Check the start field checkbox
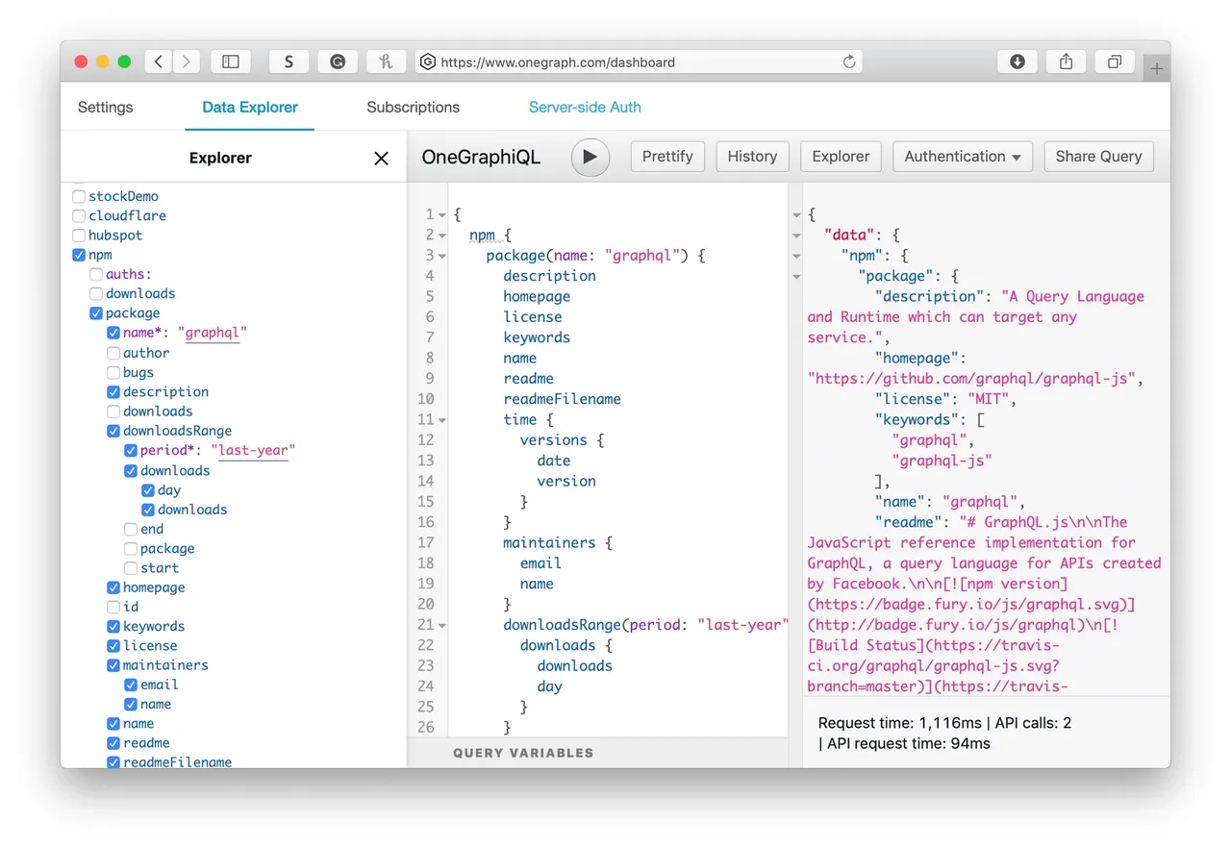This screenshot has height=848, width=1231. point(131,568)
